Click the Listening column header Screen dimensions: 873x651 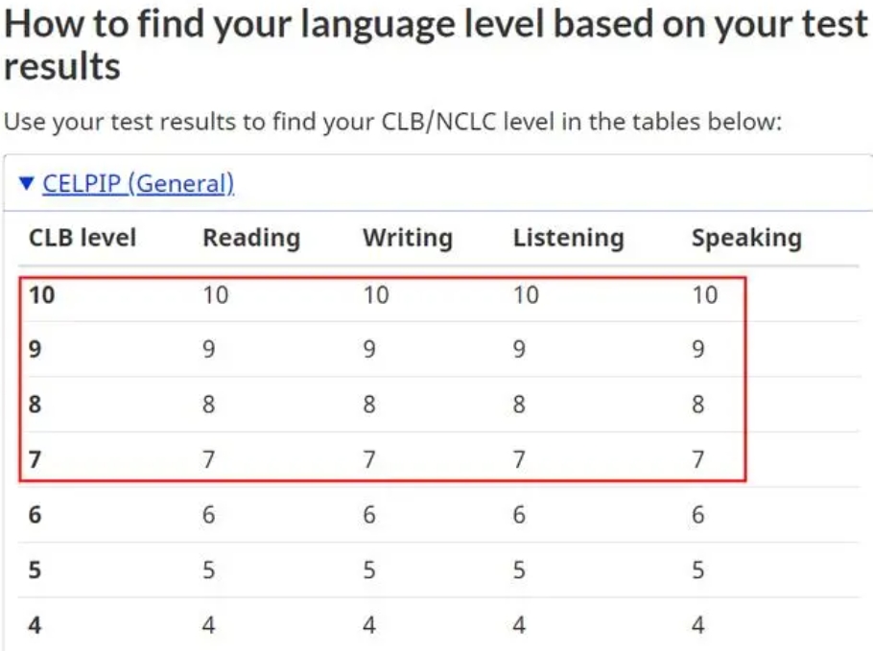(x=568, y=238)
